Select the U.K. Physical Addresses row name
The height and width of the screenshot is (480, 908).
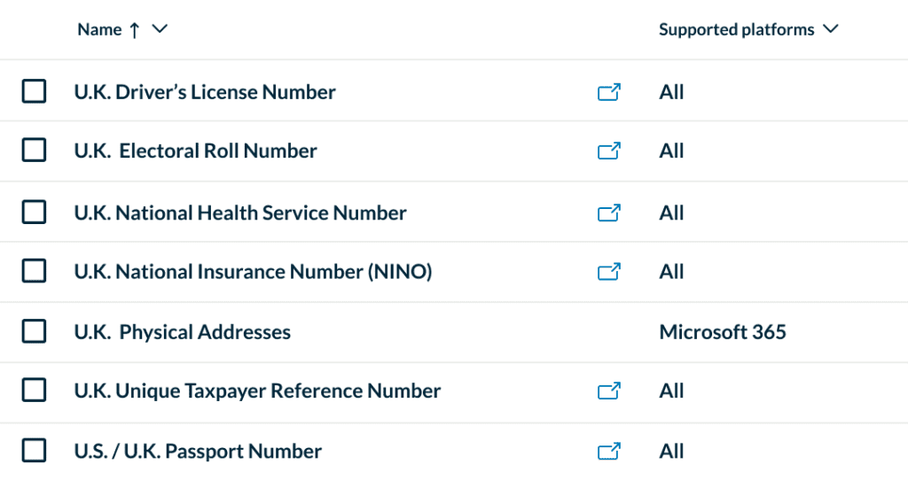(x=182, y=333)
